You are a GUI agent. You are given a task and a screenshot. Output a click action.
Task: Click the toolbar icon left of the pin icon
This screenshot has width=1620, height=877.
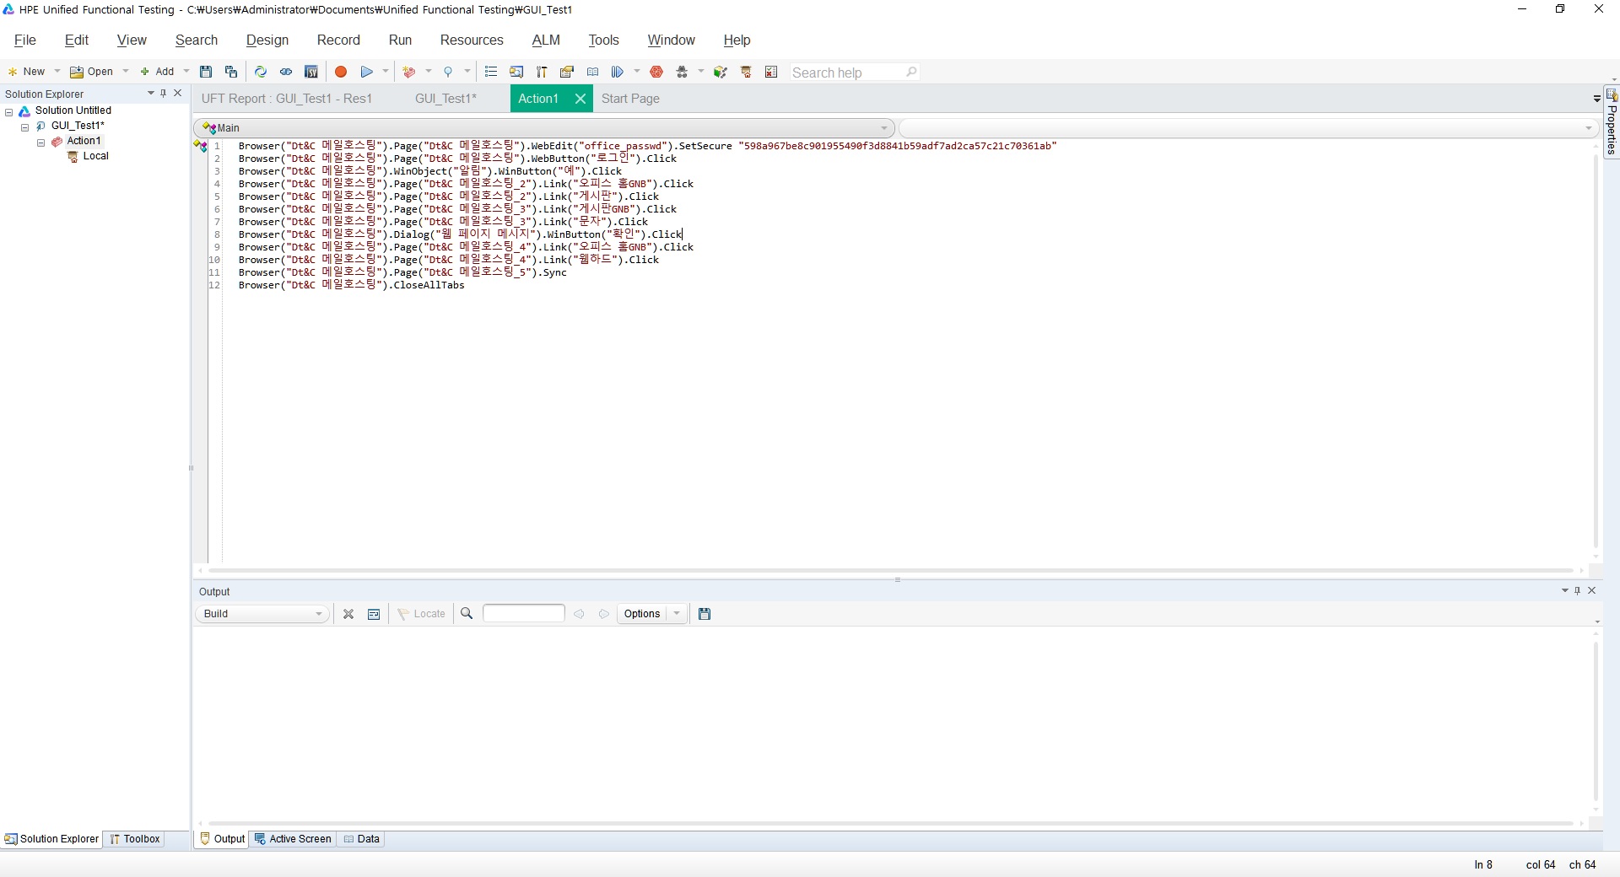click(x=410, y=72)
